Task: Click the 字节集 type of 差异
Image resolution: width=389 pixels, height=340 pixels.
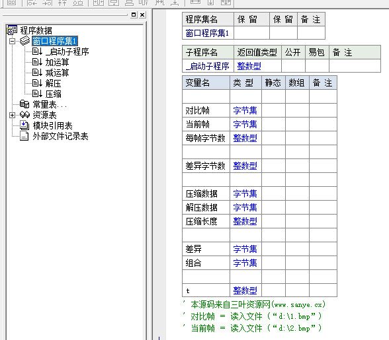Action: 245,249
